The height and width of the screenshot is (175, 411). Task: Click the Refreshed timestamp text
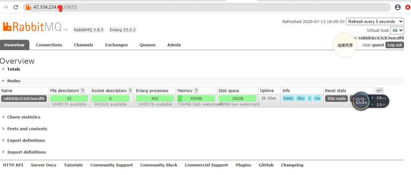coord(313,22)
